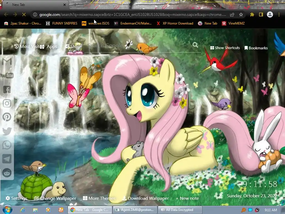Go forward with the browser forward arrow
The image size is (285, 214).
coord(15,14)
